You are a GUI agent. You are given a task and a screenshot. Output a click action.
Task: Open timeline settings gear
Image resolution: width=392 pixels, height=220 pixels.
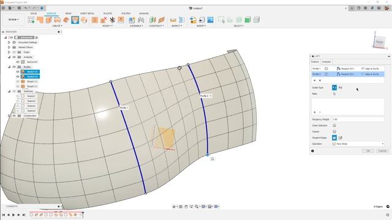pos(388,215)
